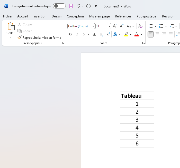Screen dimensions: 180x168
Task: Expand the font name dropdown arrow
Action: pyautogui.click(x=93, y=26)
